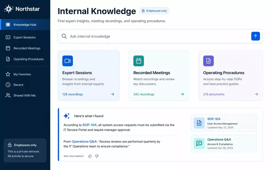Image resolution: width=272 pixels, height=170 pixels.
Task: Click 'Here's what I found' heading
Action: [89, 116]
